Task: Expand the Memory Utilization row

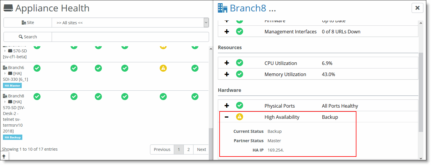Action: tap(227, 74)
